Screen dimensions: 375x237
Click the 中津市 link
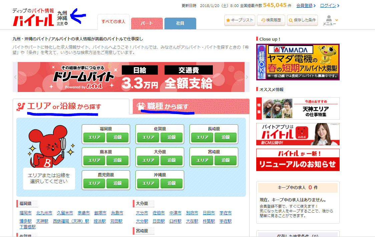pyautogui.click(x=175, y=213)
